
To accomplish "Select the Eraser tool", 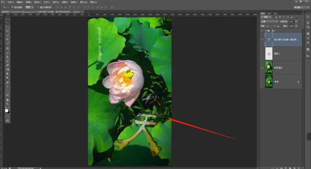I will (x=7, y=65).
